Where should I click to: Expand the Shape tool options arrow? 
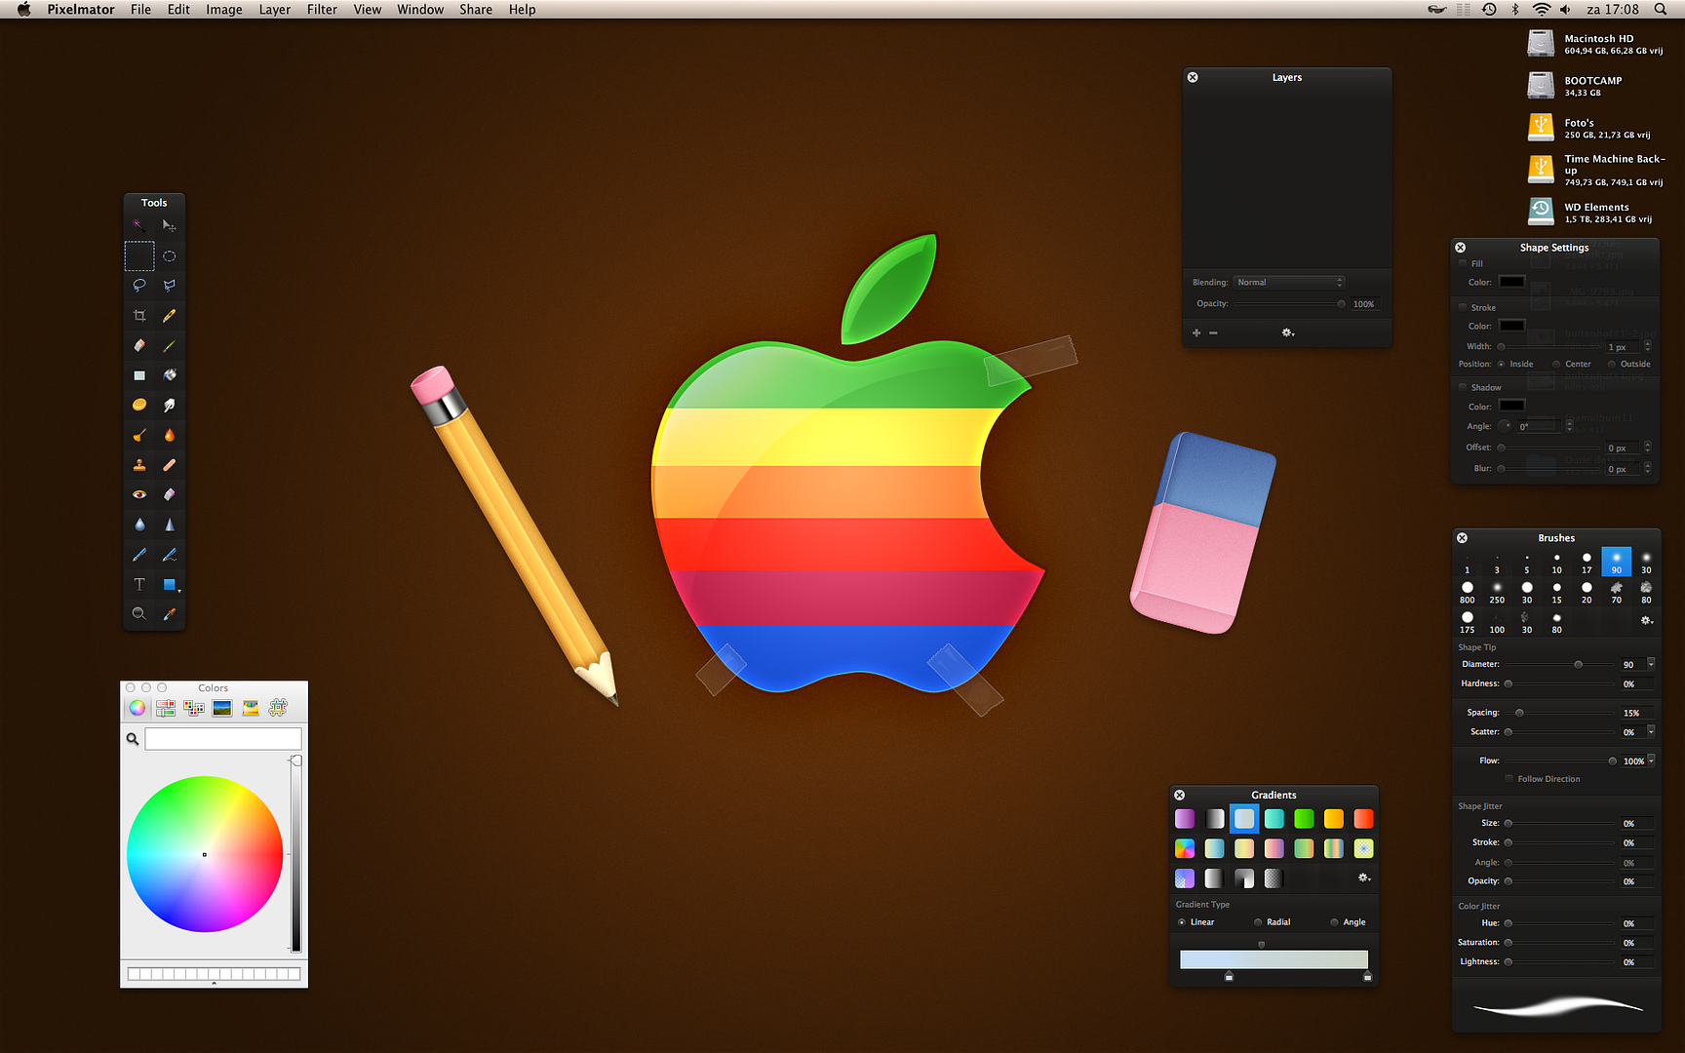click(x=179, y=591)
